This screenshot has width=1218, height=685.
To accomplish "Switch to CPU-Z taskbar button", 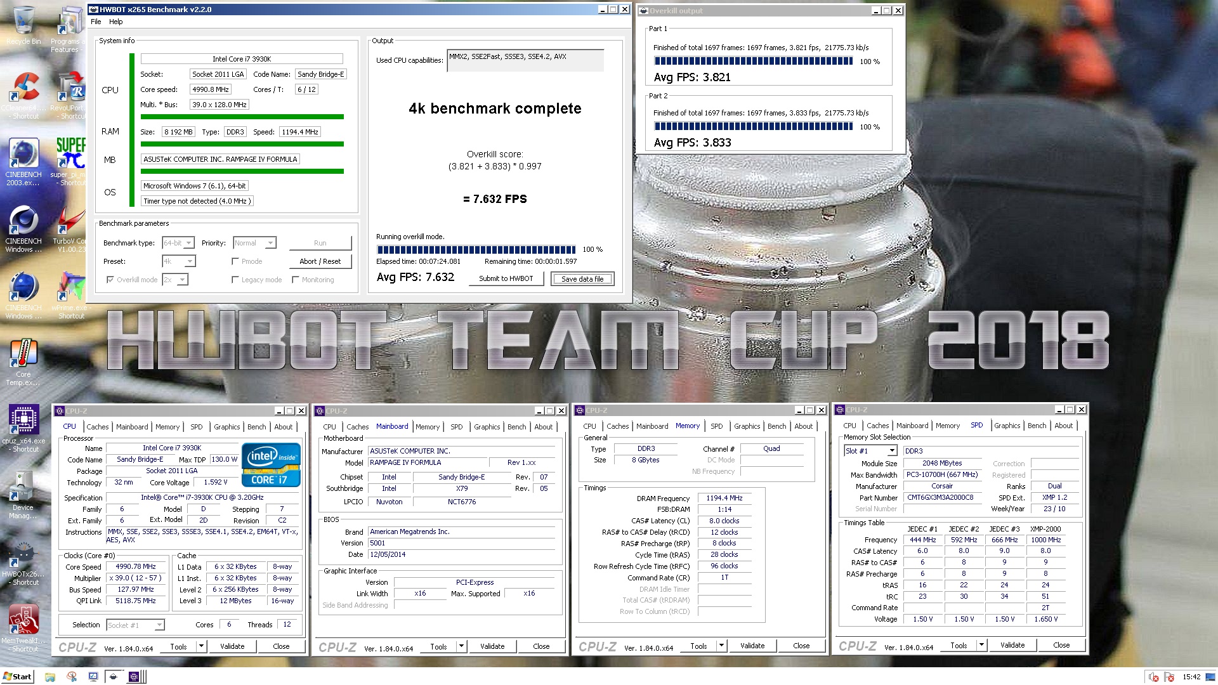I will tap(134, 677).
